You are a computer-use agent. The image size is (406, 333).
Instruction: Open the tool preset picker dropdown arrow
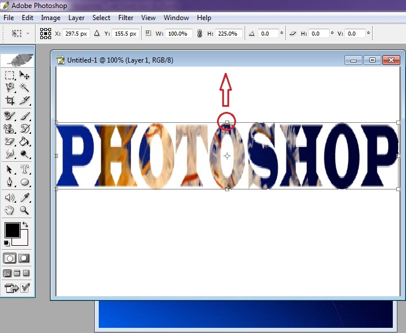(x=28, y=33)
